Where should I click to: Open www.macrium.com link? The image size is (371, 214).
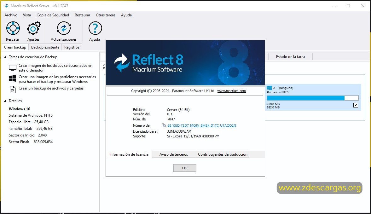pos(231,91)
